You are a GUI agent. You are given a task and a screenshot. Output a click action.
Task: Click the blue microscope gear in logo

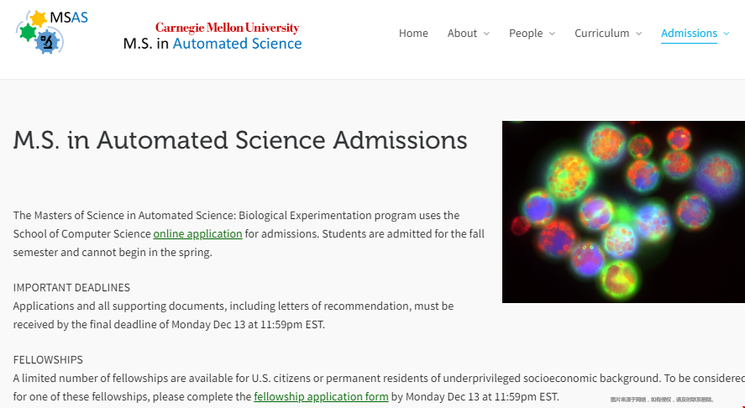pos(46,42)
